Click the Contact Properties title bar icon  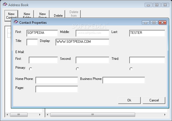[16, 22]
